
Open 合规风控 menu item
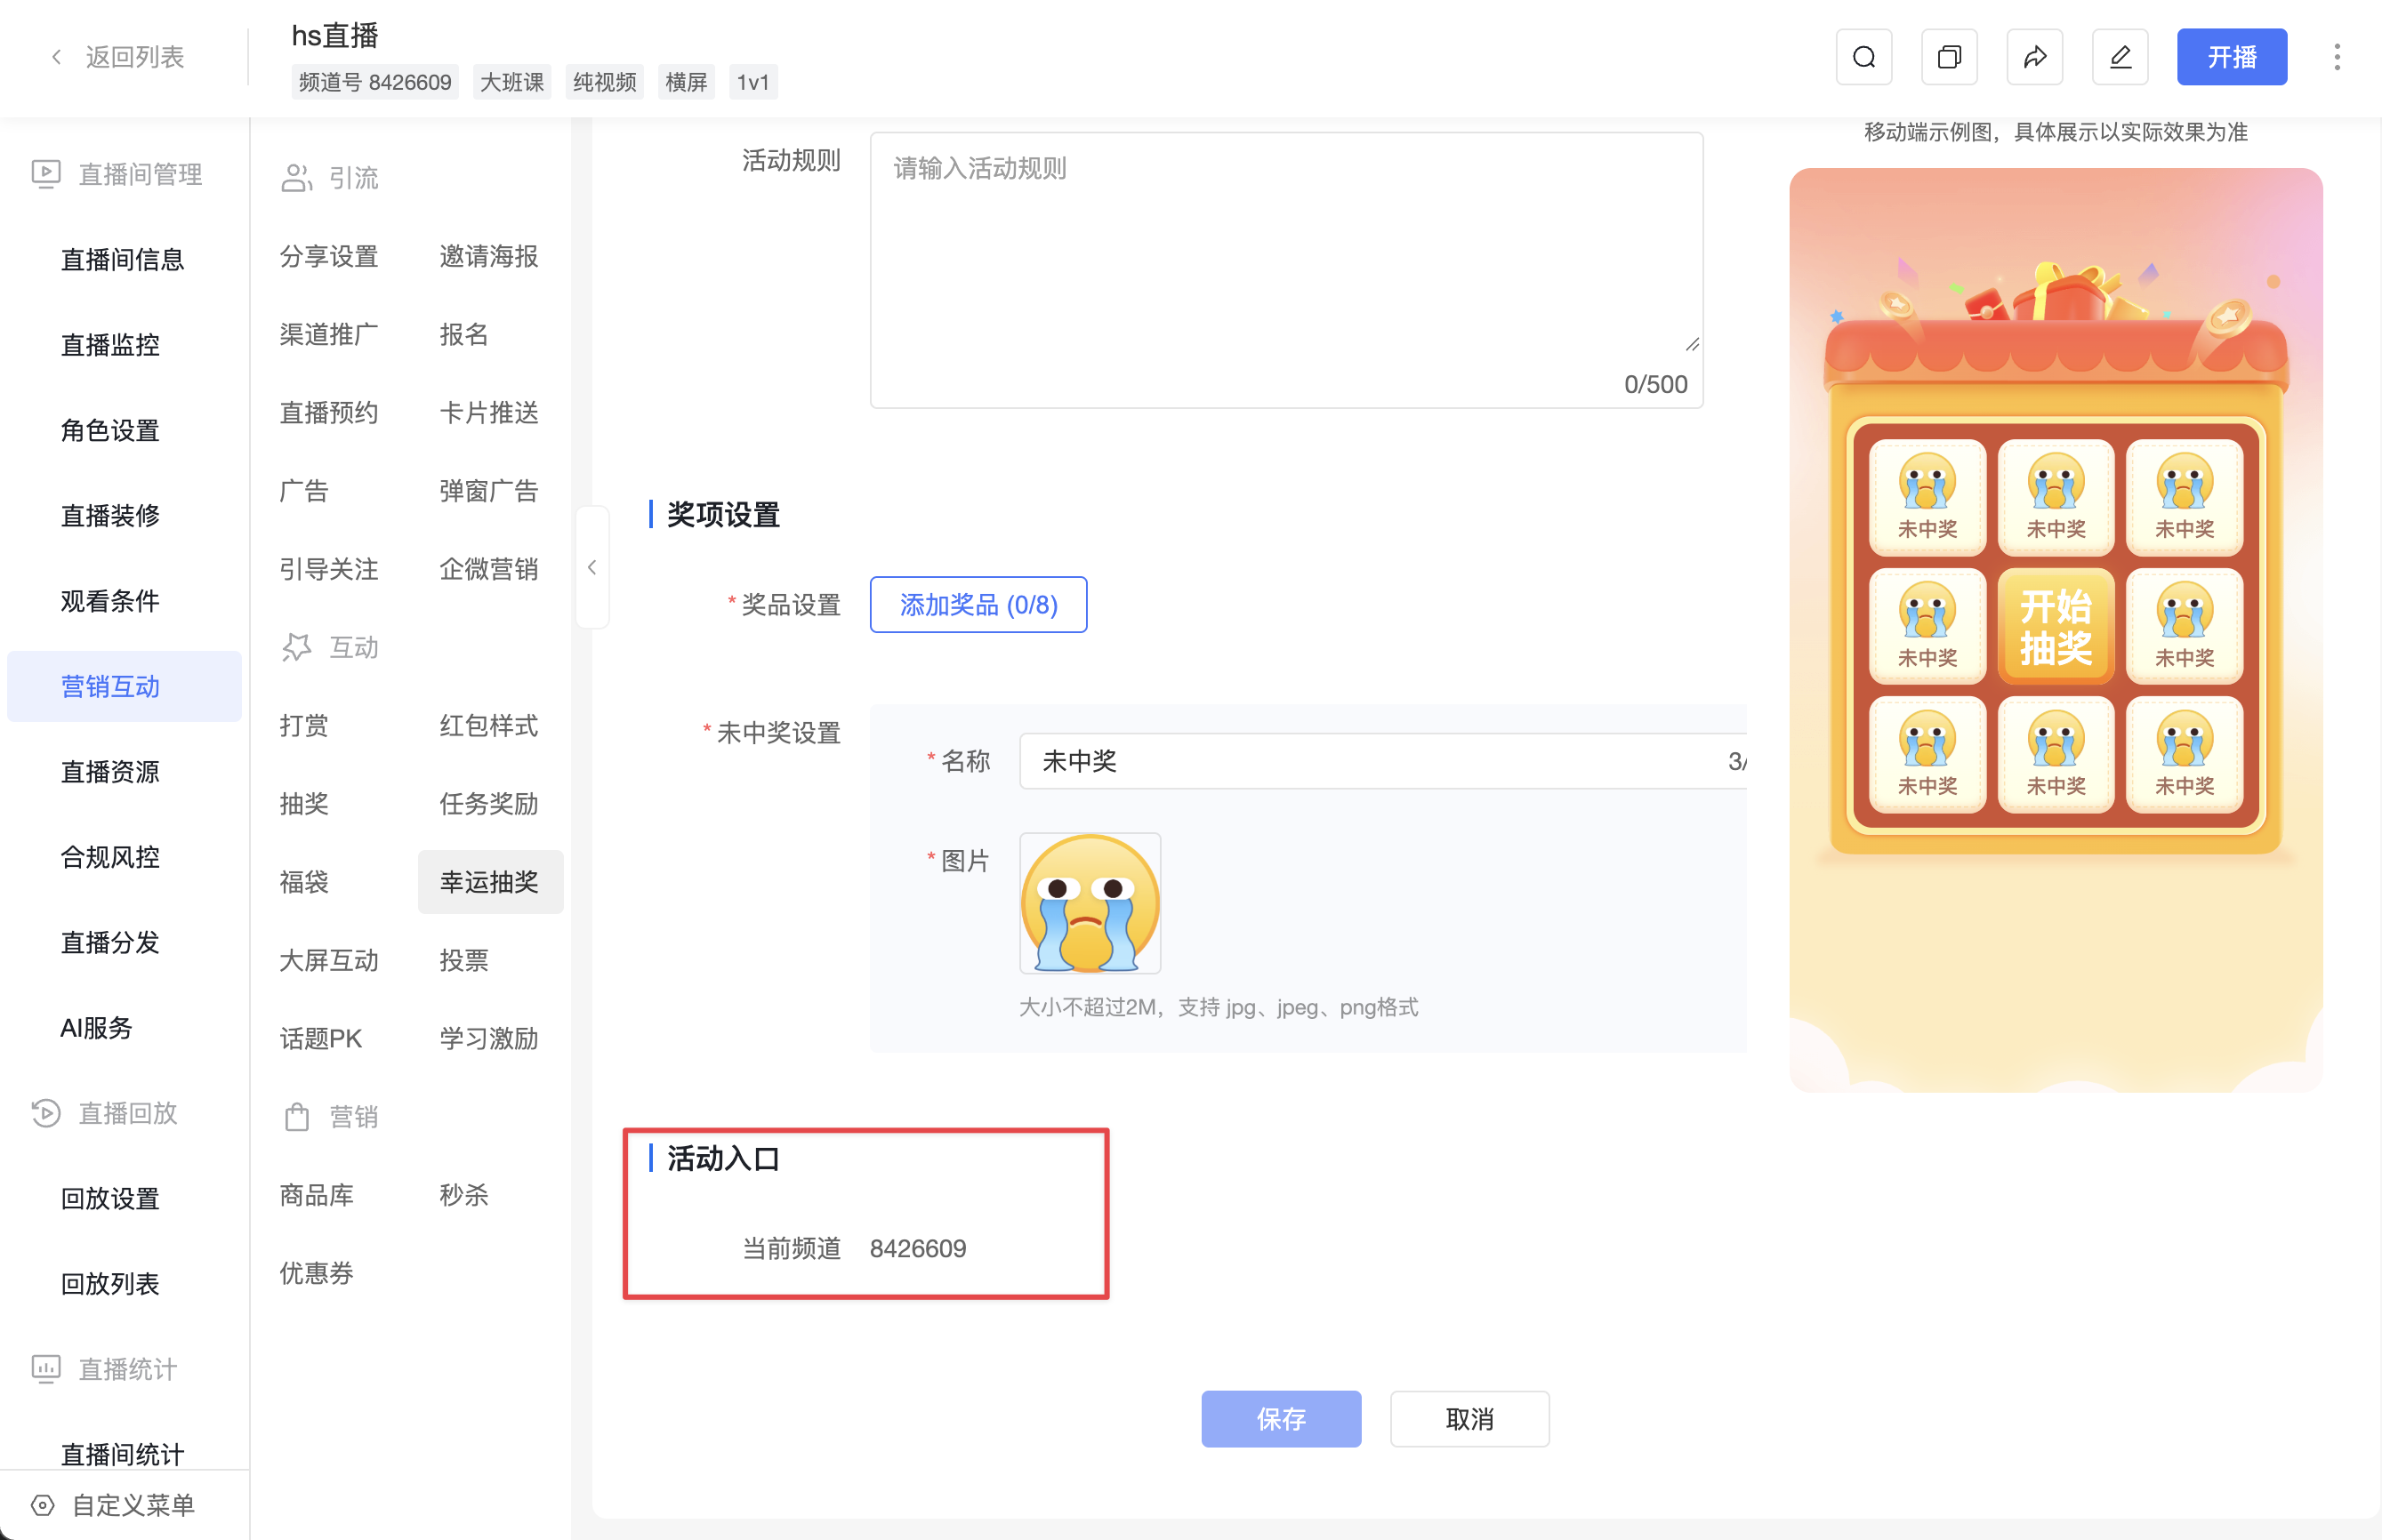pos(111,857)
